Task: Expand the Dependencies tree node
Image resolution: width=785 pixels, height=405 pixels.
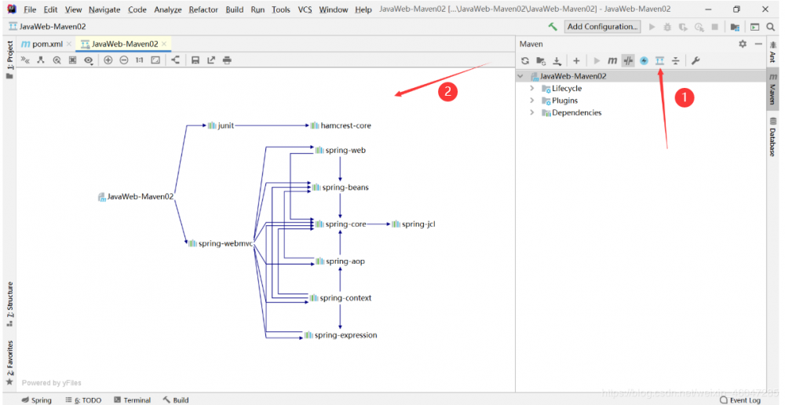Action: coord(532,112)
